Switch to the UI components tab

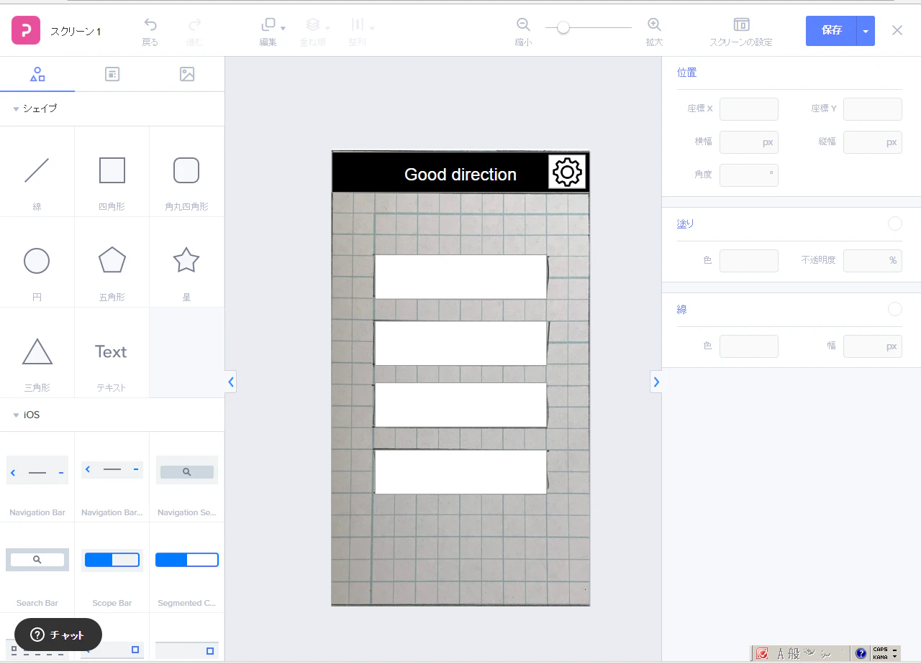pos(112,74)
